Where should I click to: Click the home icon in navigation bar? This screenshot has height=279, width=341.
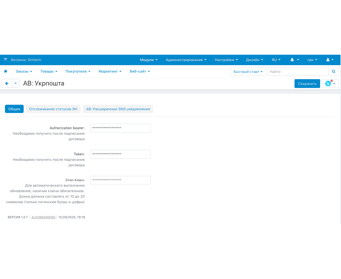tap(5, 71)
